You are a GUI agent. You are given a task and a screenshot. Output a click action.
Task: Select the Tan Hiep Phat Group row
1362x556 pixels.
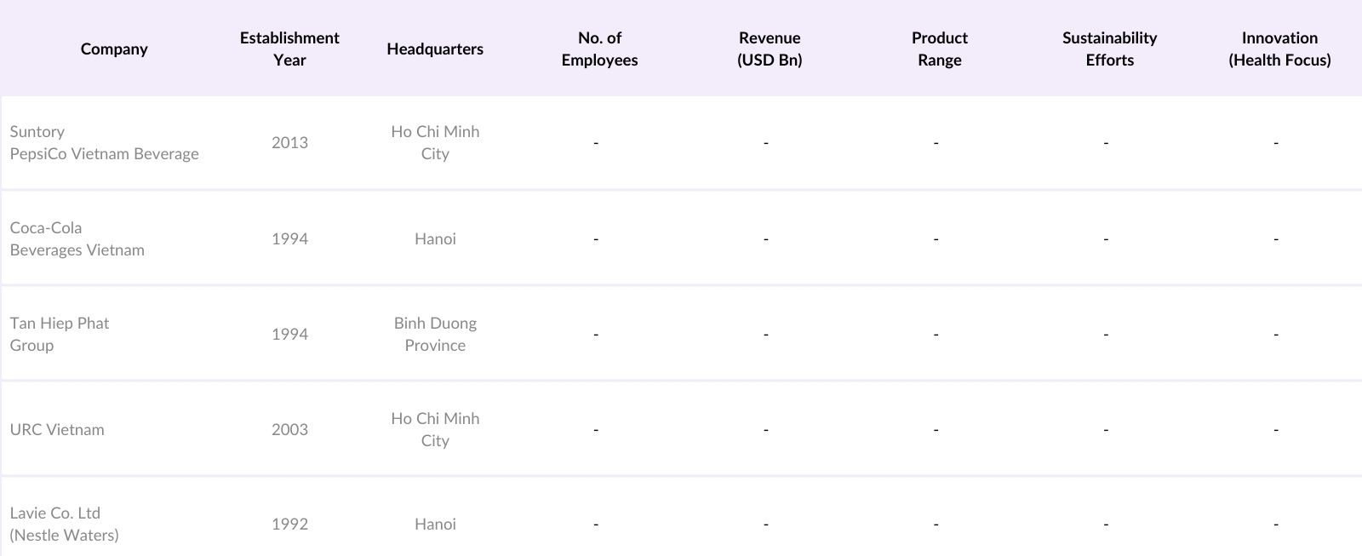pyautogui.click(x=60, y=335)
